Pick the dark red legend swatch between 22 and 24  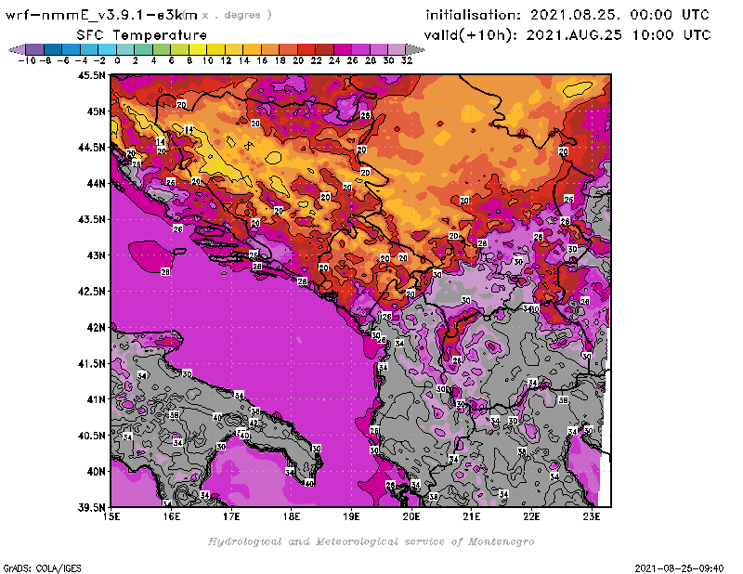point(324,49)
